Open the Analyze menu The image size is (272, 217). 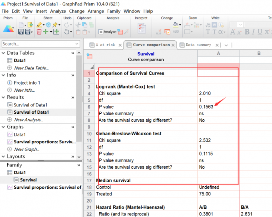(x=58, y=11)
